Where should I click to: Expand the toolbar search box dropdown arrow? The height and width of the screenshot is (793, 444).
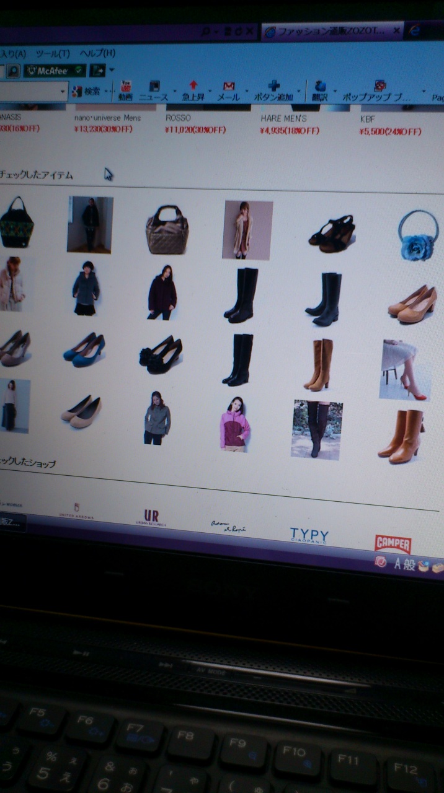coord(63,92)
